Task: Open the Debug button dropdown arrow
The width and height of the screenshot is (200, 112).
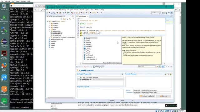Action: click(66, 13)
